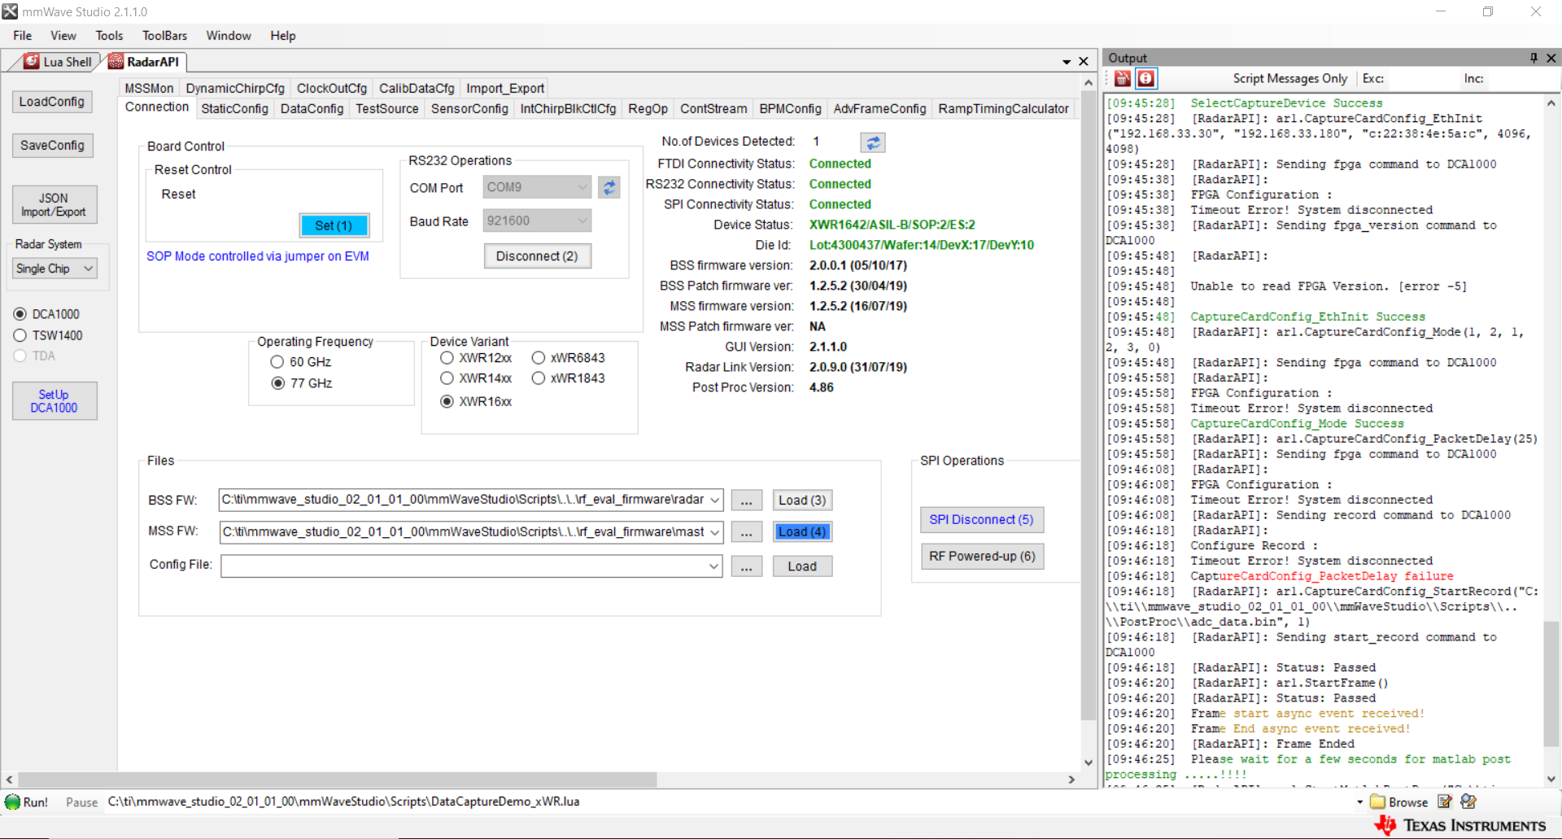Click SPI Disconnect (5) button
Screen dimensions: 1562x839
coord(981,520)
